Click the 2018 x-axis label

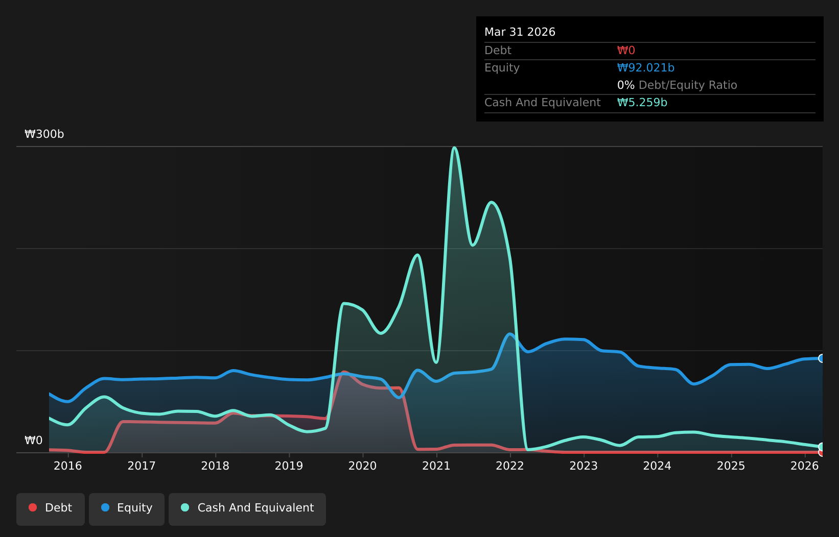215,466
